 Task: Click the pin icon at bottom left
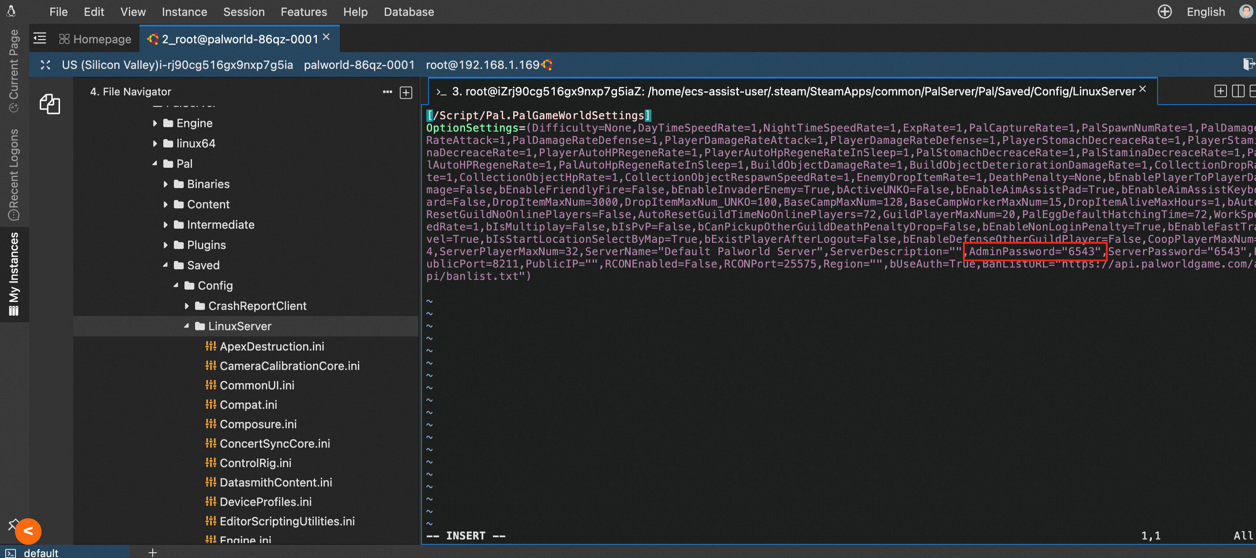pyautogui.click(x=13, y=525)
